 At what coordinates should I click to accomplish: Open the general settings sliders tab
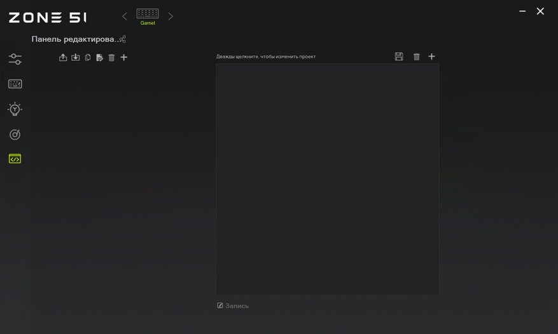click(x=15, y=59)
